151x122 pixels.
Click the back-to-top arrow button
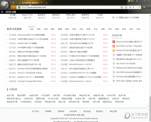point(148,106)
